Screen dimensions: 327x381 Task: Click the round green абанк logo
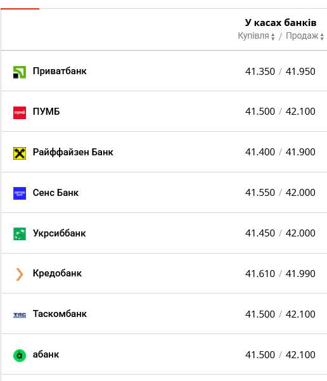coord(20,356)
